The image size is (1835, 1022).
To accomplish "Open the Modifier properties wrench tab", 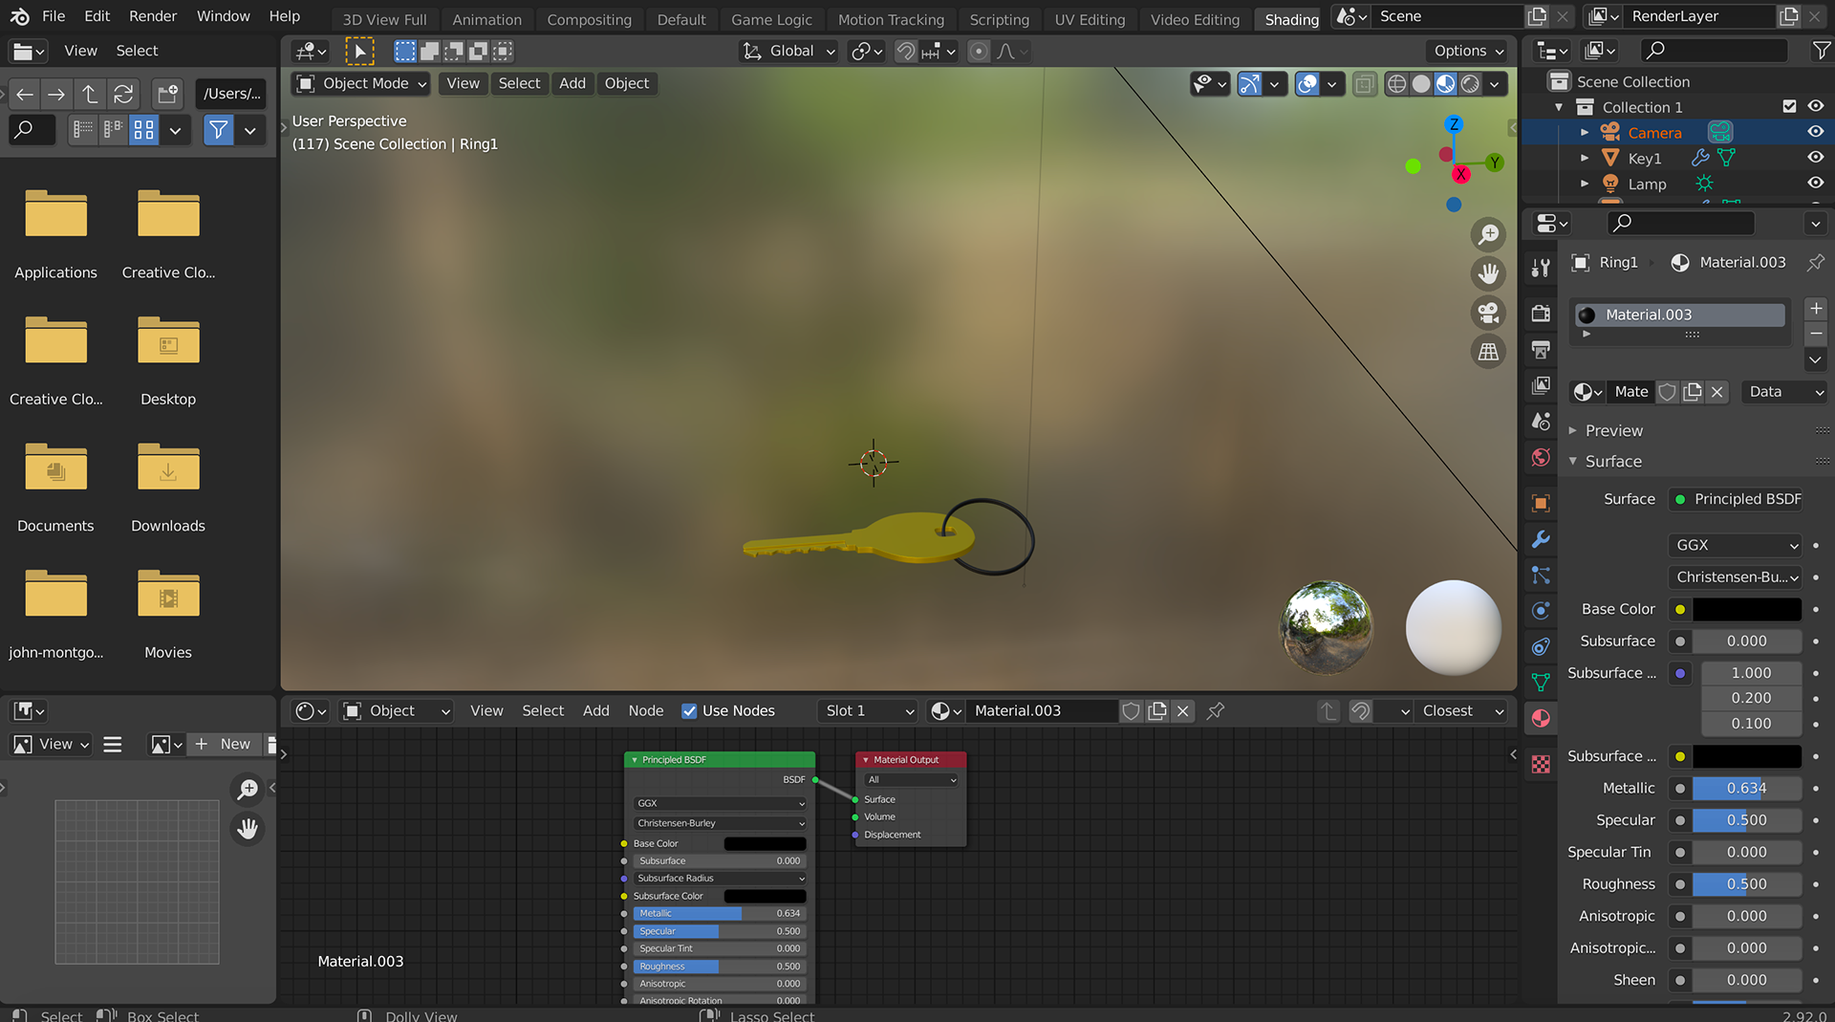I will pos(1541,539).
